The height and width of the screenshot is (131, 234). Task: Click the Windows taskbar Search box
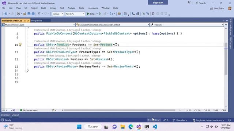93,127
